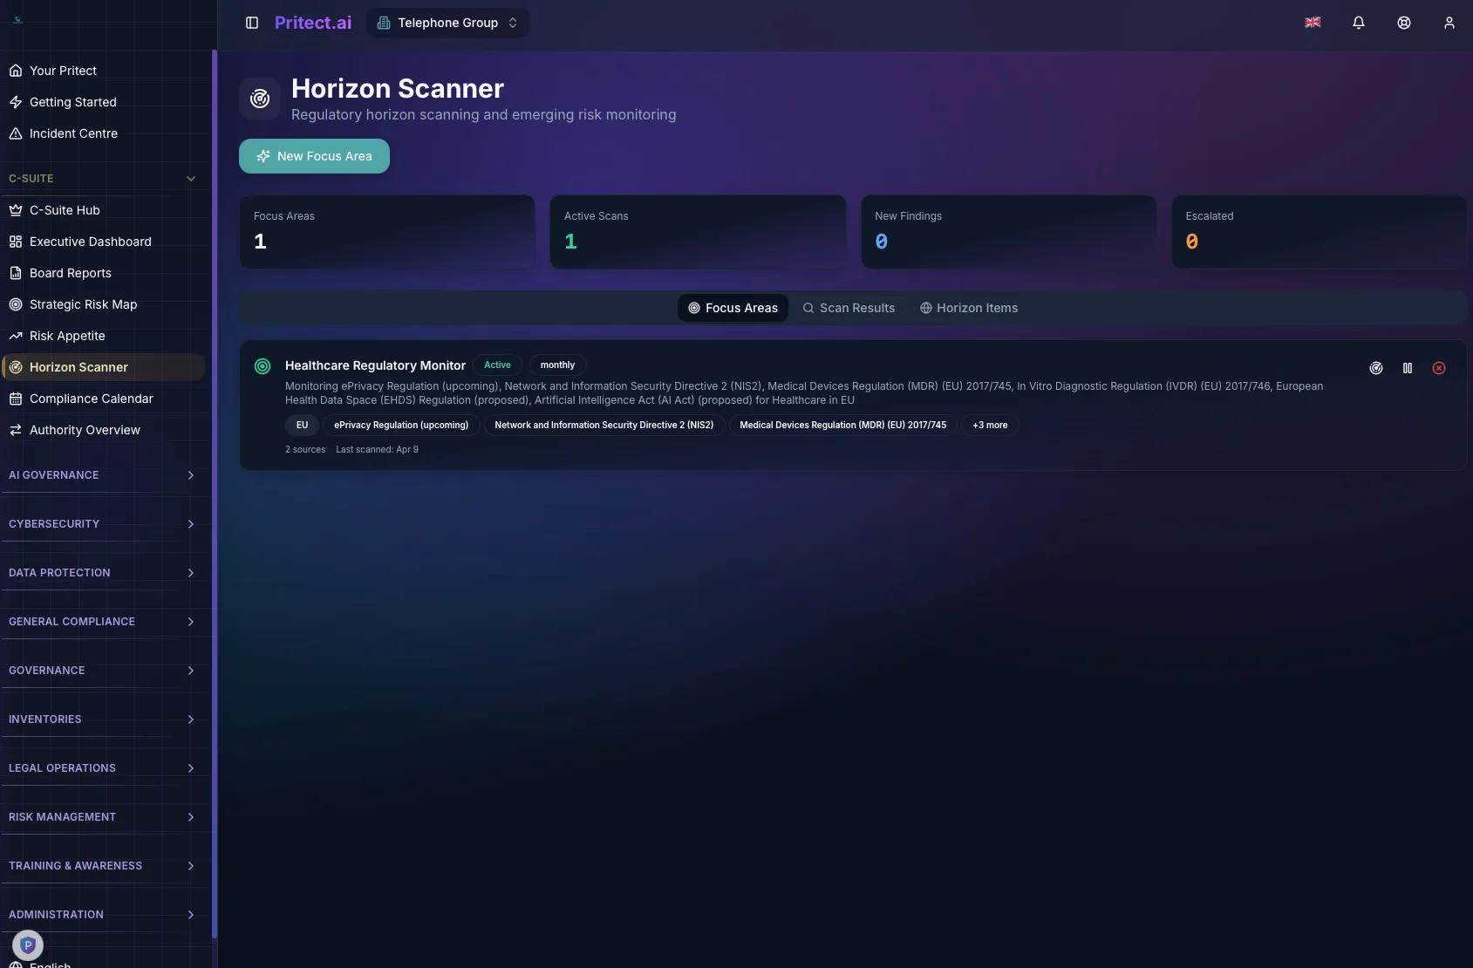This screenshot has height=968, width=1473.
Task: Select Horizon Scanner in sidebar
Action: click(103, 367)
